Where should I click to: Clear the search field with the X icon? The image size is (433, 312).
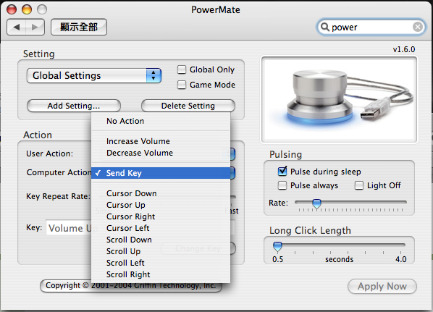(x=418, y=27)
